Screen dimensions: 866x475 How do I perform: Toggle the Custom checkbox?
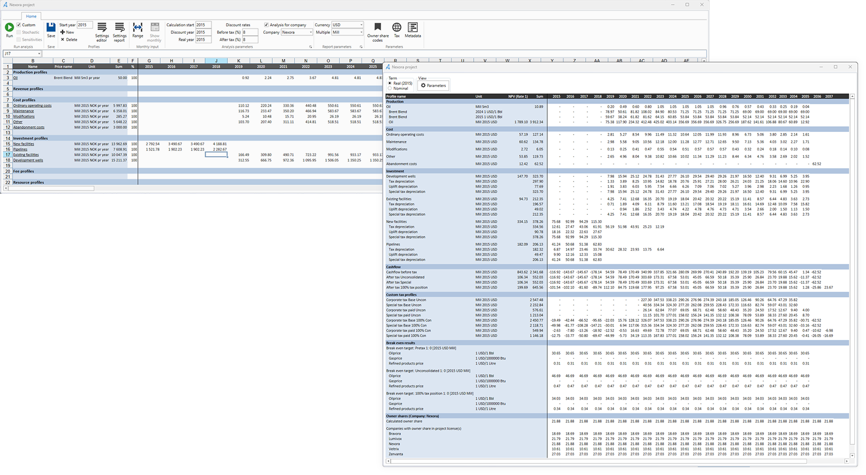click(19, 25)
